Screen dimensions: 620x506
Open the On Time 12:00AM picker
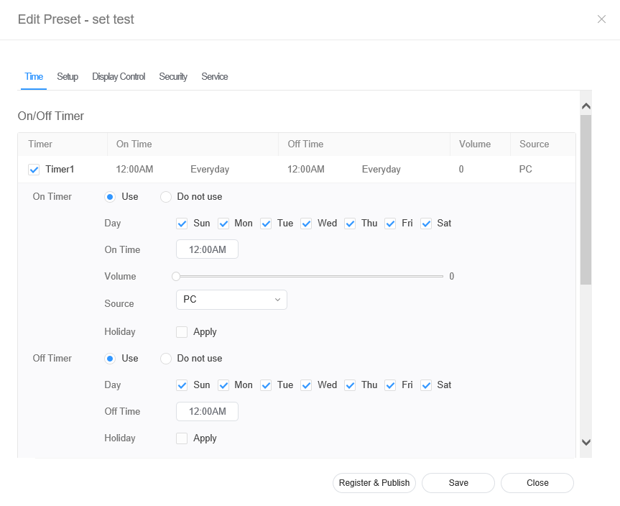tap(207, 249)
